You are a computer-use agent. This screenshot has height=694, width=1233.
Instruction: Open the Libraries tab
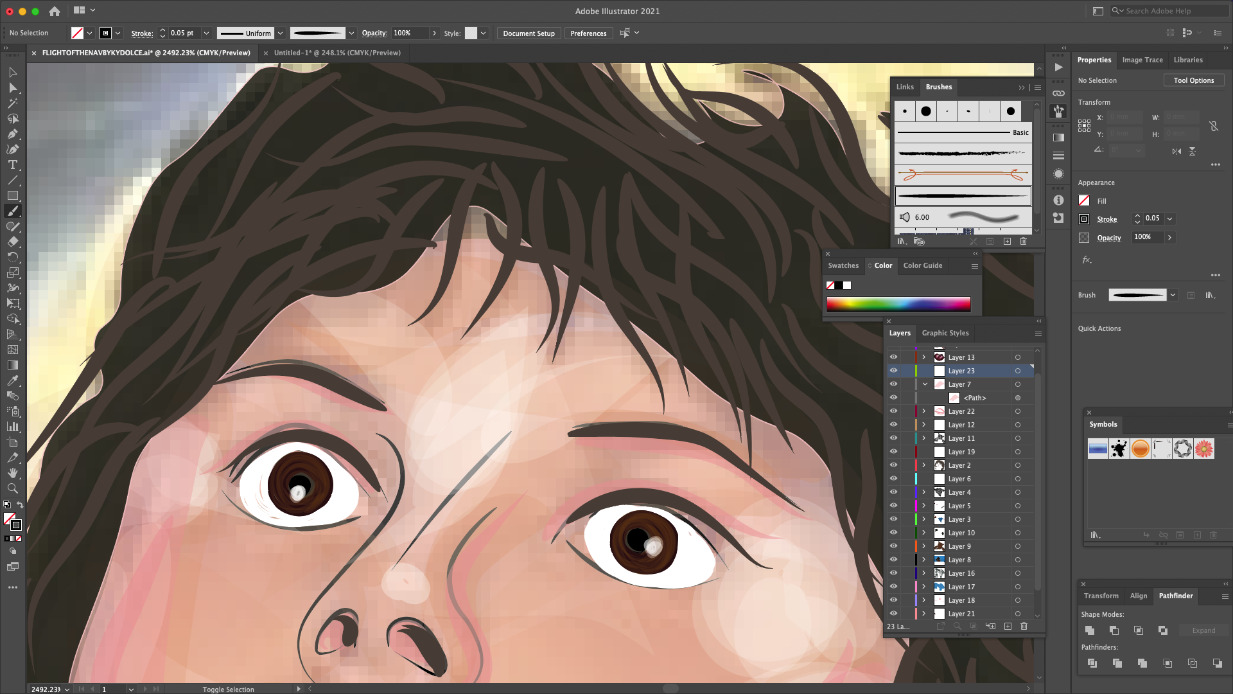click(x=1188, y=60)
